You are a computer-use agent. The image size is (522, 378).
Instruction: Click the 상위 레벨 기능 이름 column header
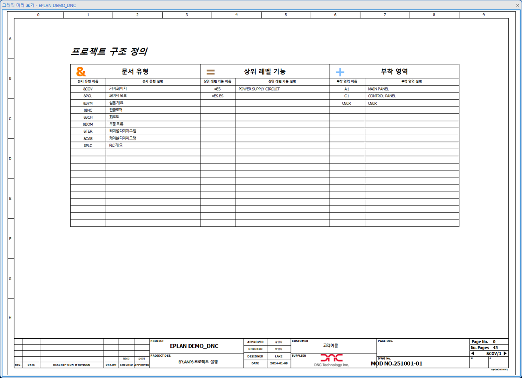tap(217, 81)
